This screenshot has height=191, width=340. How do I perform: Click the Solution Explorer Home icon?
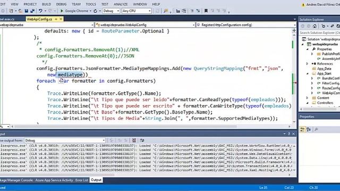click(x=314, y=26)
